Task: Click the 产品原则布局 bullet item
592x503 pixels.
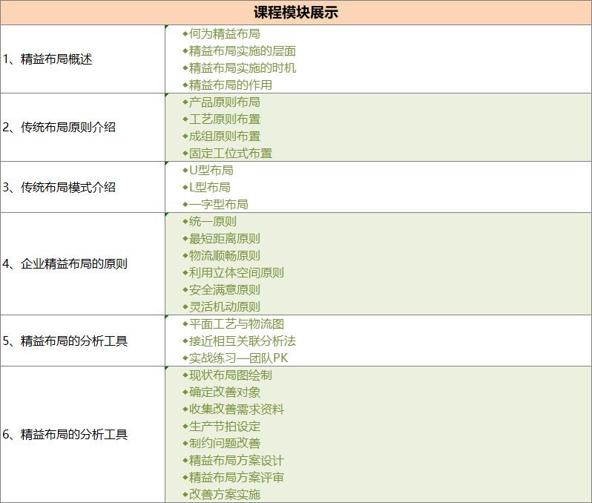Action: click(224, 102)
